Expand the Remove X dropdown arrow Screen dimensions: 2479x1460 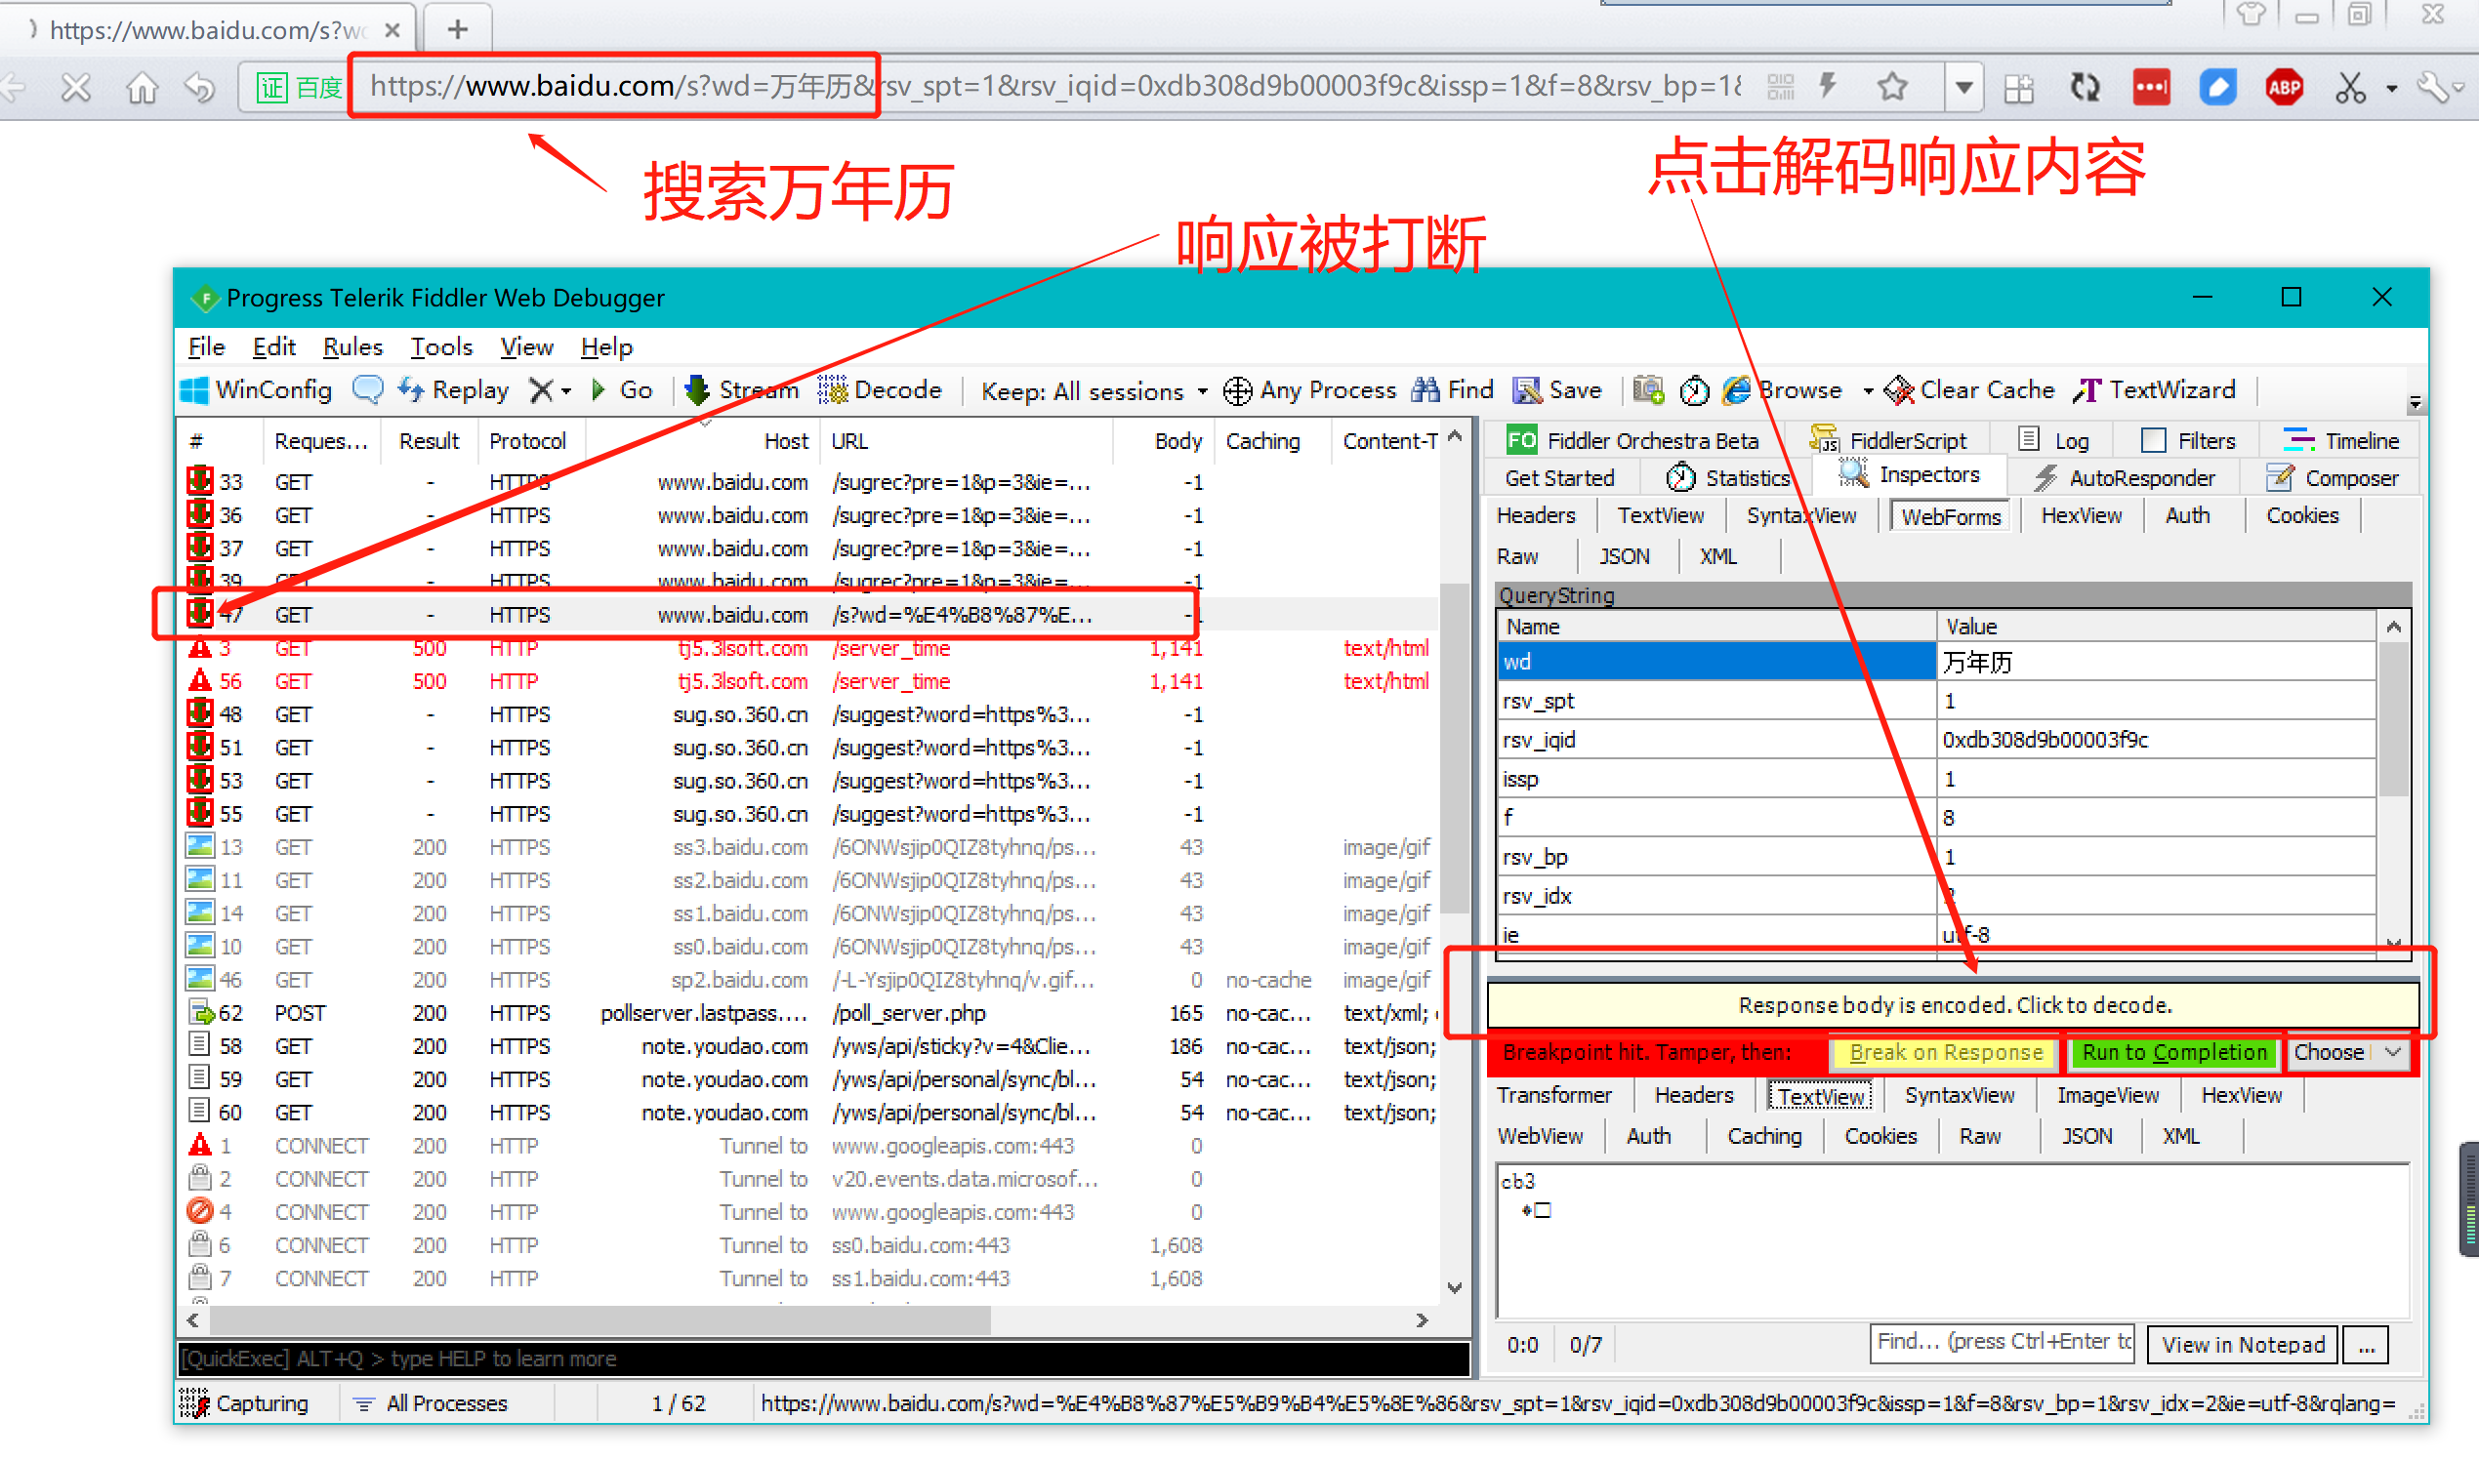(567, 391)
